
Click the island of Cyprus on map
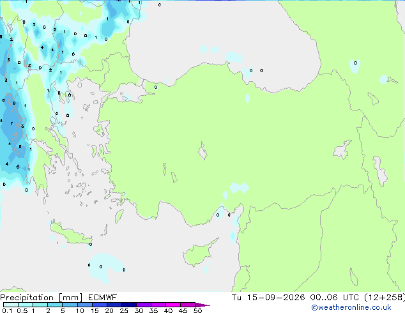pos(199,253)
